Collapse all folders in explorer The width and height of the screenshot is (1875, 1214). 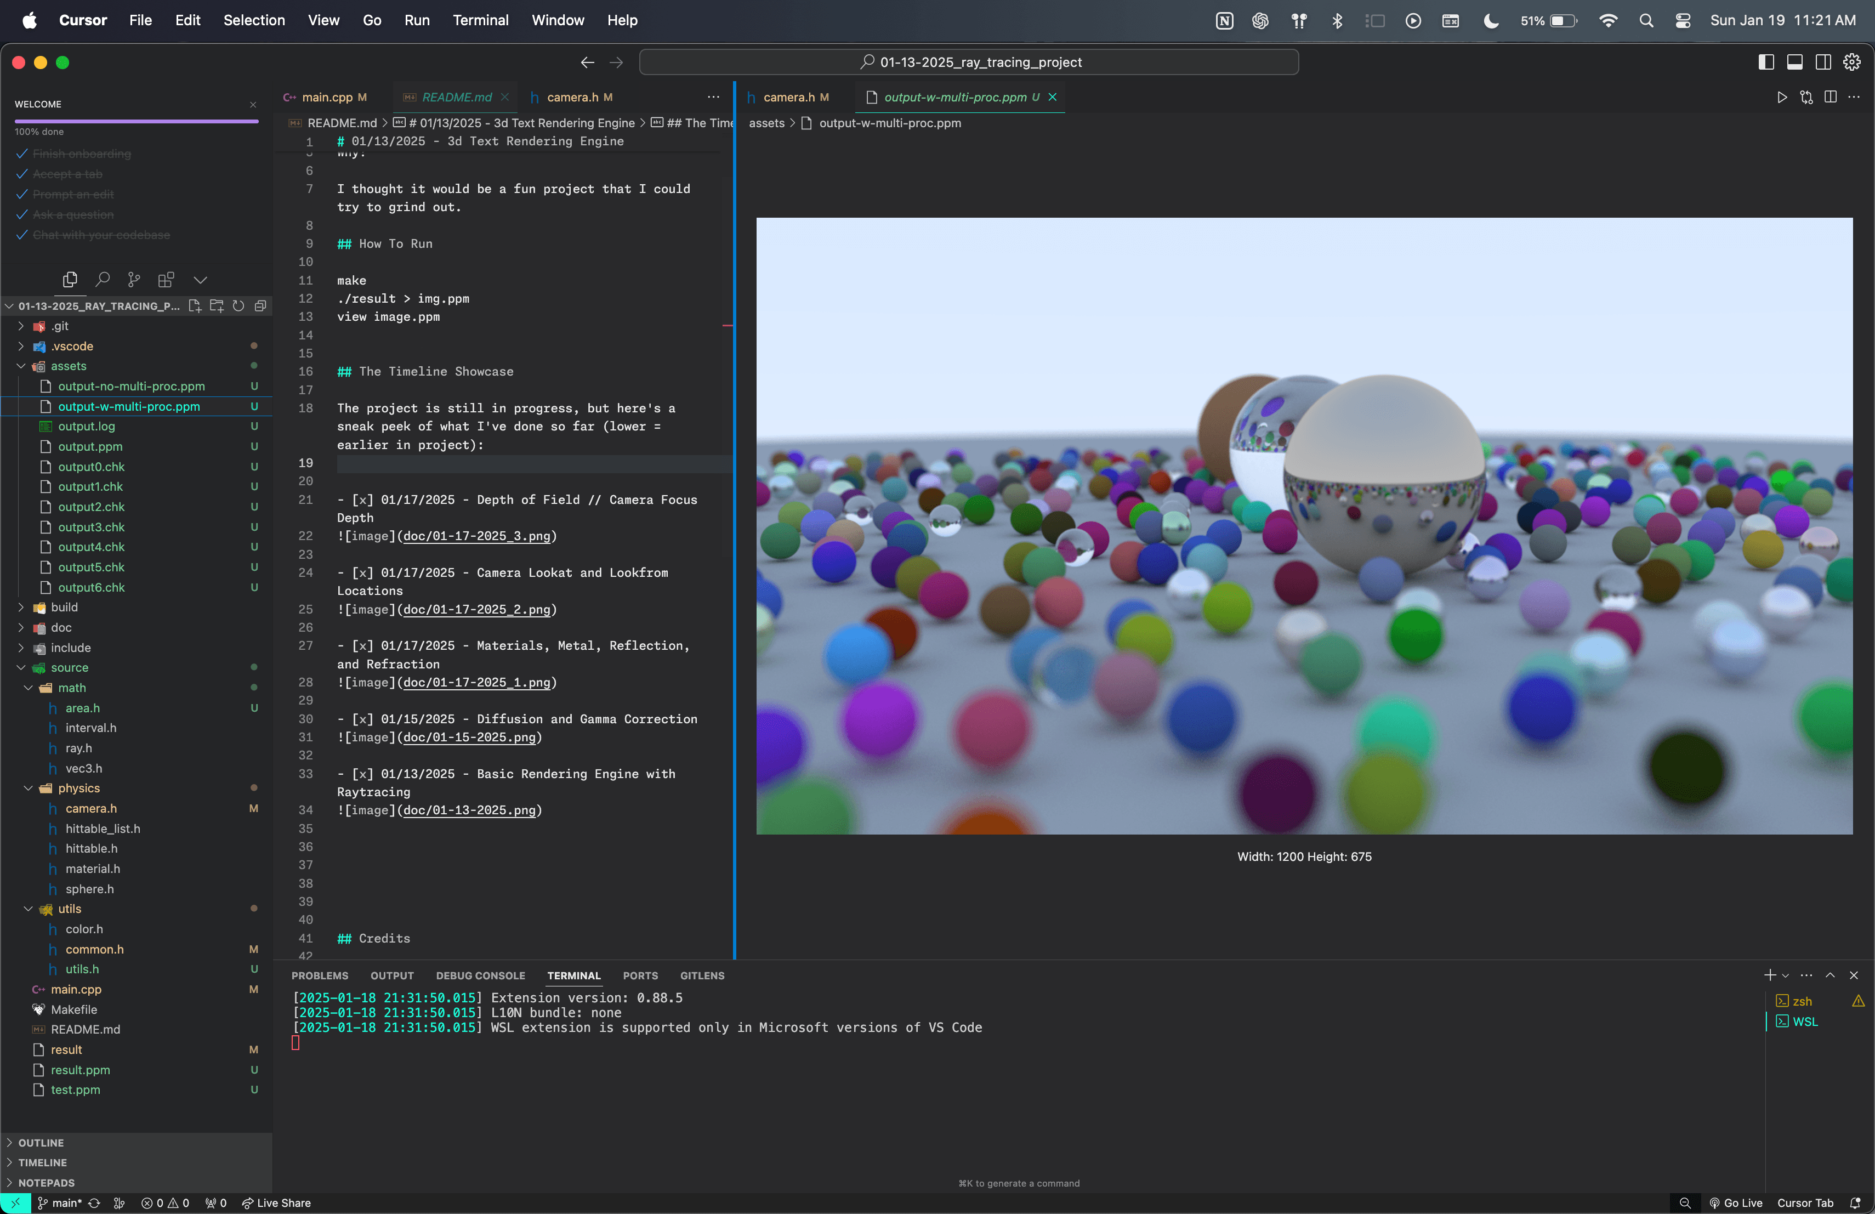click(x=260, y=305)
